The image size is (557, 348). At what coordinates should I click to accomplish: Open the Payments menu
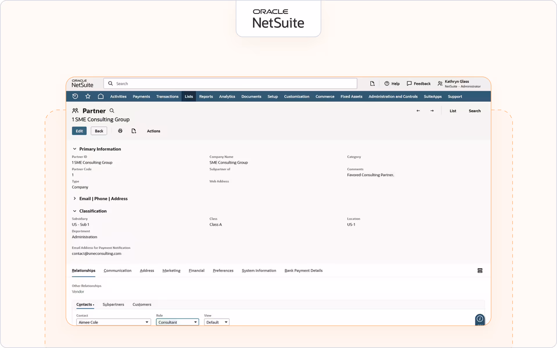click(x=141, y=97)
